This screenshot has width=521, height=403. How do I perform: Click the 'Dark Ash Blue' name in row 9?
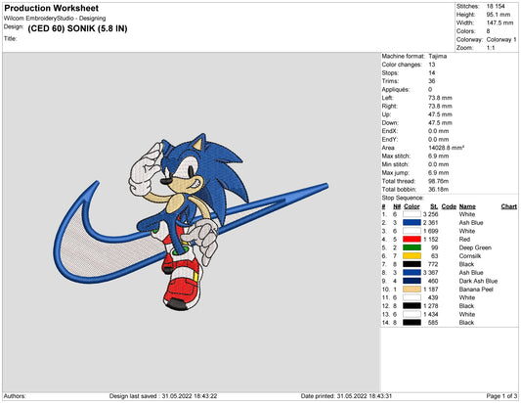478,281
